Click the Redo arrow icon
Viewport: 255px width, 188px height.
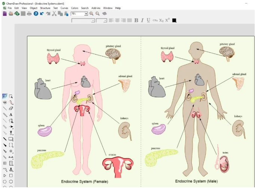[x=48, y=13]
